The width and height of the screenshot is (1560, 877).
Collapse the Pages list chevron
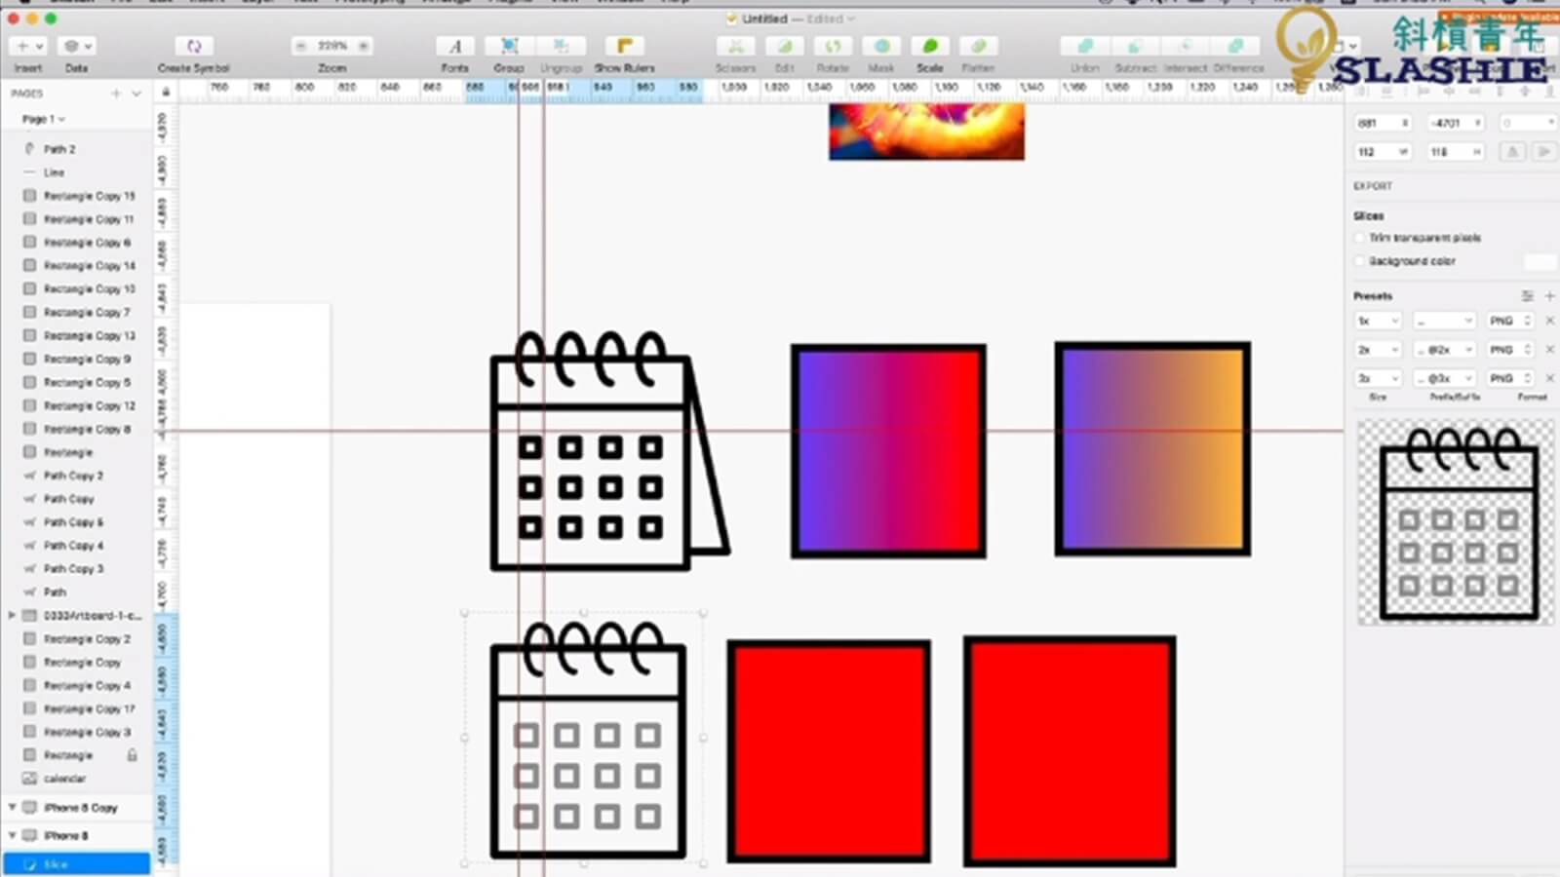tap(136, 94)
